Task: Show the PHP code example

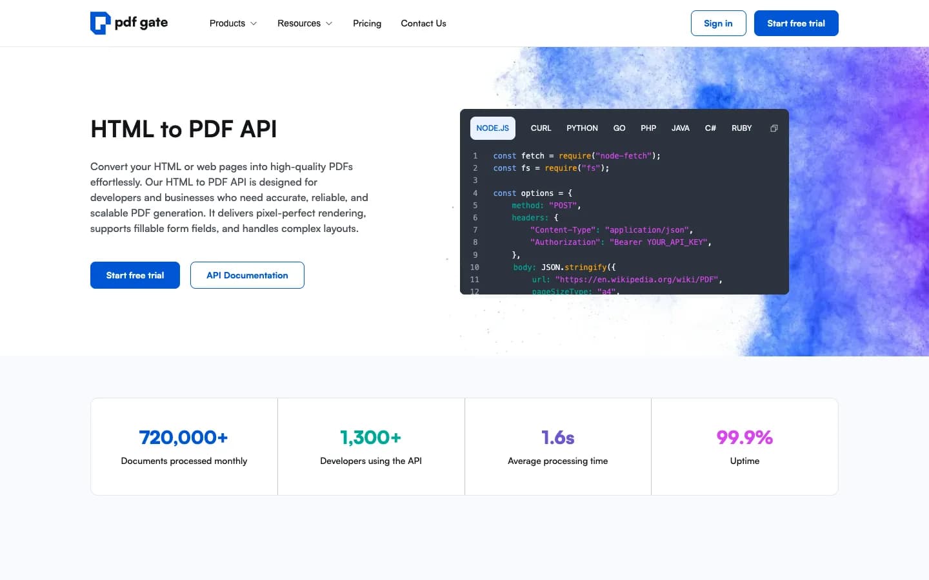Action: tap(648, 128)
